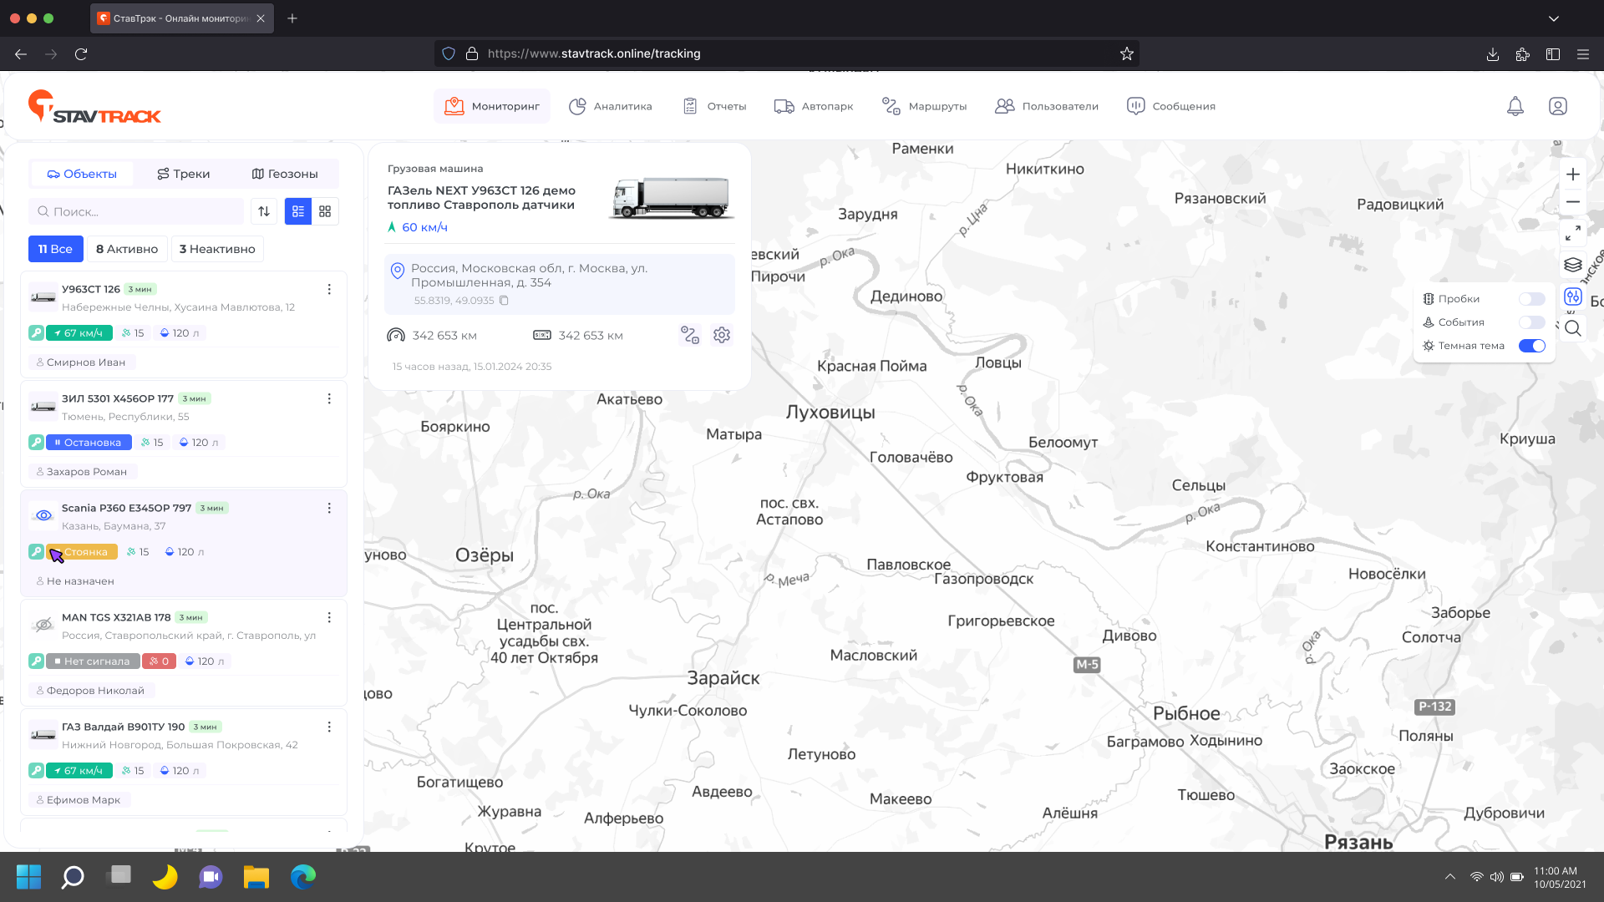Select the Объекты tab
The height and width of the screenshot is (902, 1604).
click(82, 174)
